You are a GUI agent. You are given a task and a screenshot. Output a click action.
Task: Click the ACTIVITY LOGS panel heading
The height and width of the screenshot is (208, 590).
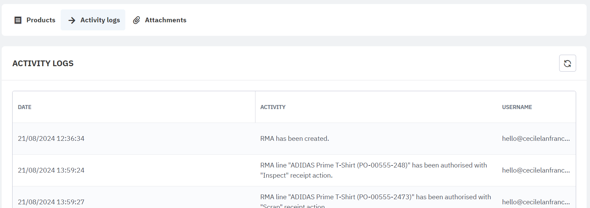pyautogui.click(x=43, y=63)
